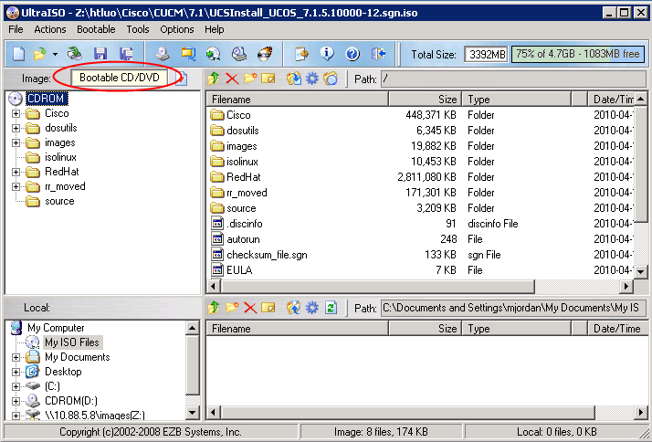Click the Burn CD/DVD Image flame icon
The width and height of the screenshot is (652, 442).
pyautogui.click(x=265, y=54)
